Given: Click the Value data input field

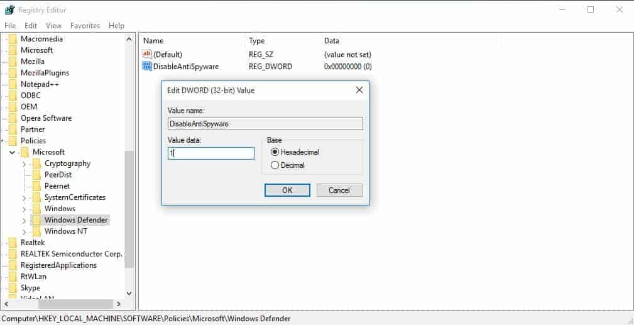Looking at the screenshot, I should [210, 153].
